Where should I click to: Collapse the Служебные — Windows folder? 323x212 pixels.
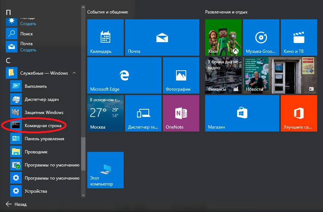tap(74, 73)
